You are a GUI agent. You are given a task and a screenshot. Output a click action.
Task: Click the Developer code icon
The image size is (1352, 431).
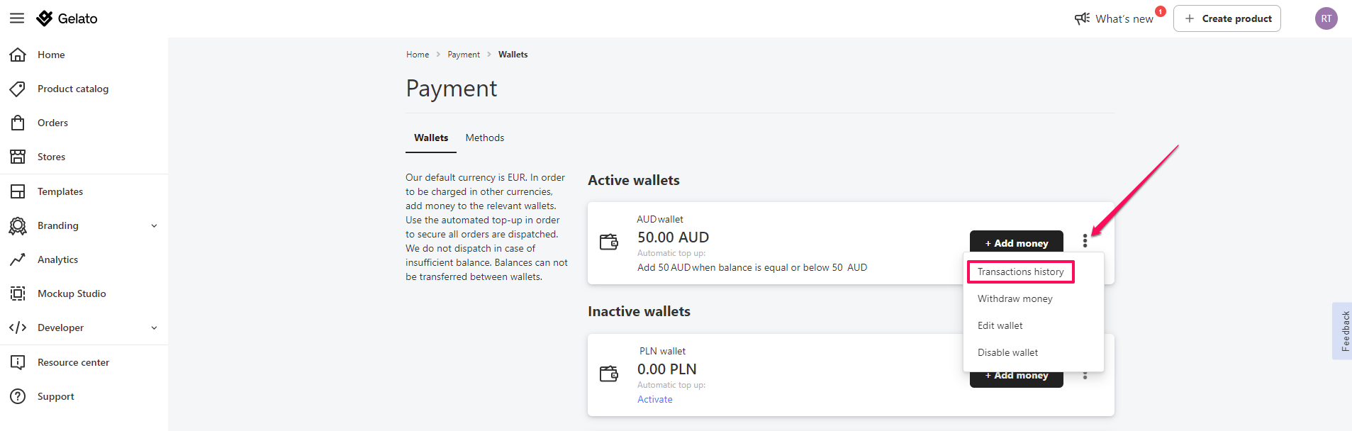[18, 328]
